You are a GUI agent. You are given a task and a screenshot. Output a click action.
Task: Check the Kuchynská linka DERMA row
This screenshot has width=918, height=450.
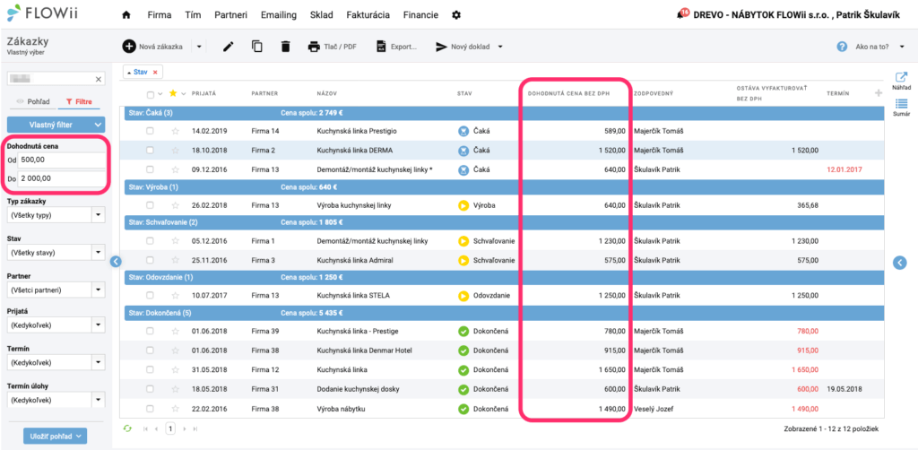click(x=151, y=151)
